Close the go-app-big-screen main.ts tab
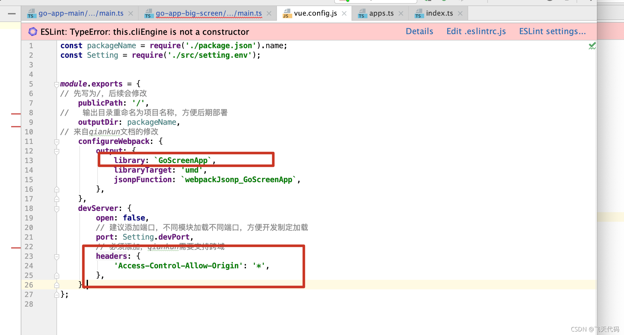Screen dimensions: 624x335 point(269,13)
